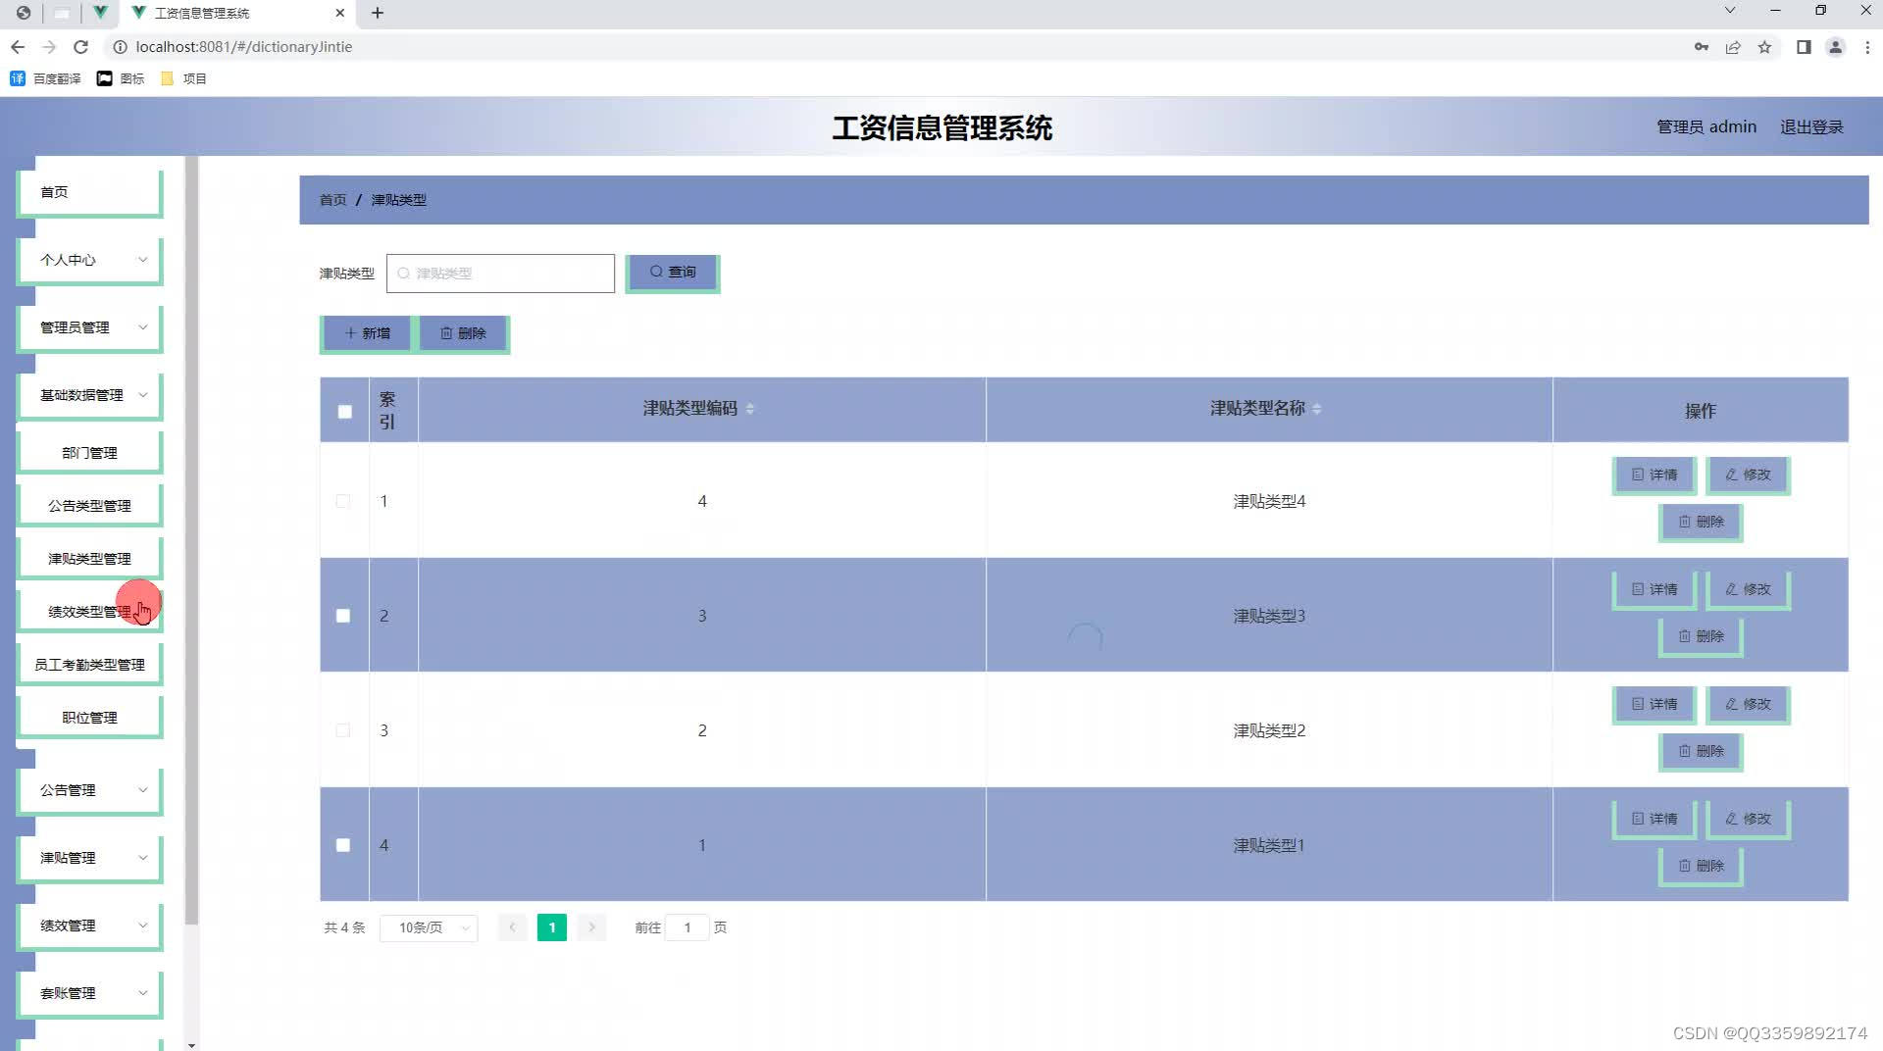The height and width of the screenshot is (1051, 1883).
Task: Click 详情 for row 津贴类型3
Action: pos(1654,589)
